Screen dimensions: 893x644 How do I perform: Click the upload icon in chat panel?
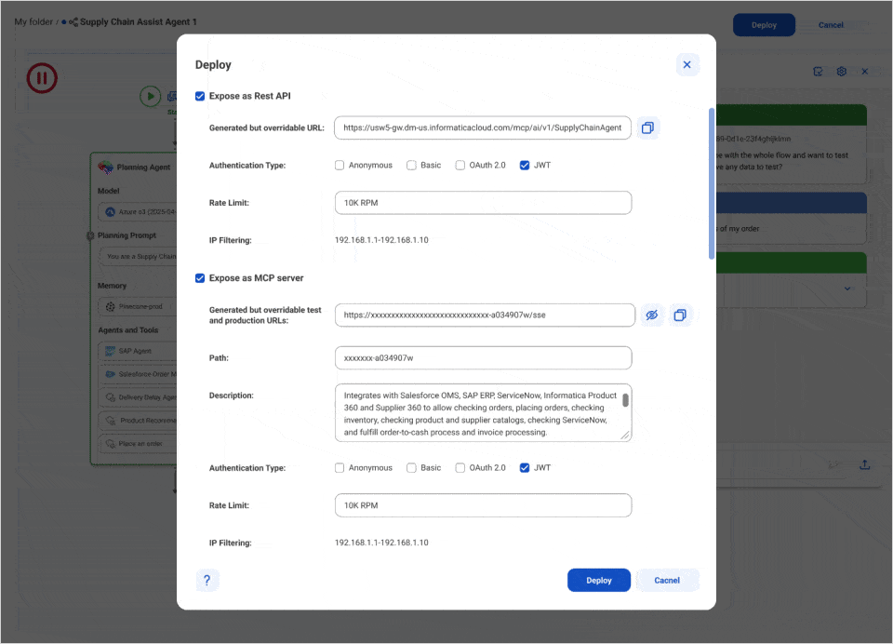click(864, 464)
